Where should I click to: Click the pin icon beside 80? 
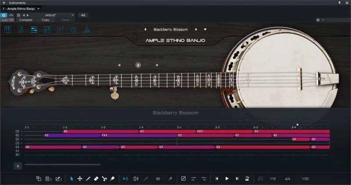click(170, 178)
